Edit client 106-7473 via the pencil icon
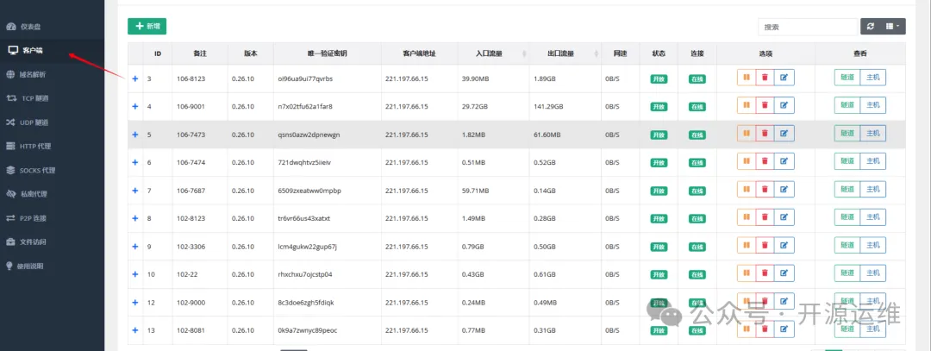This screenshot has height=351, width=931. [784, 134]
